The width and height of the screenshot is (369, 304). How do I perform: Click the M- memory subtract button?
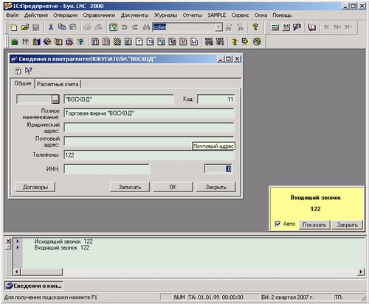[348, 27]
